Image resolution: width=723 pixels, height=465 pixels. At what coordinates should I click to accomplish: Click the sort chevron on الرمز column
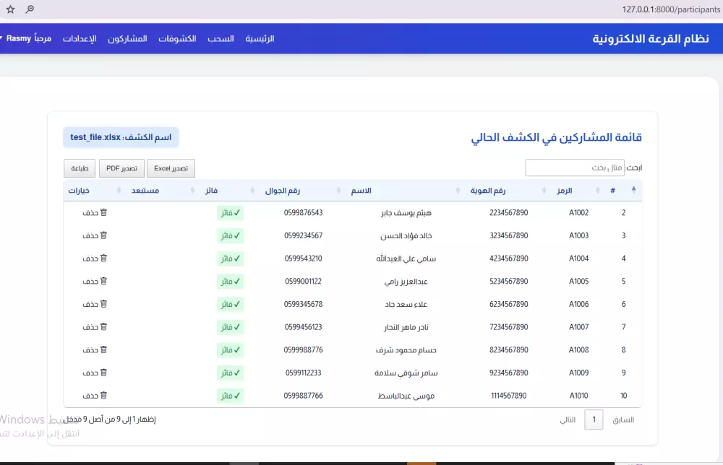[544, 190]
